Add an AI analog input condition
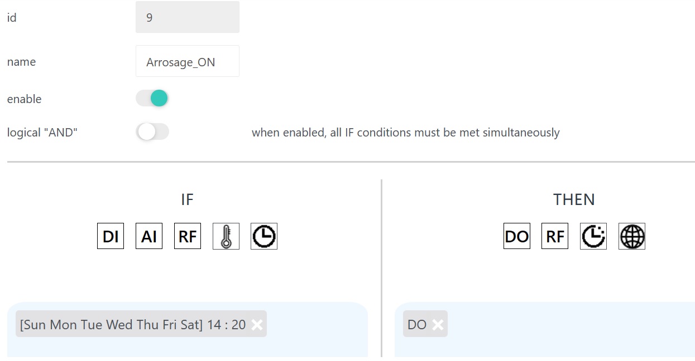Image resolution: width=695 pixels, height=361 pixels. click(149, 236)
